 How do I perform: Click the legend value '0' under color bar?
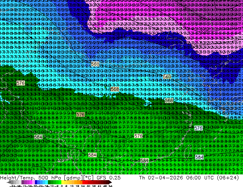62,186
